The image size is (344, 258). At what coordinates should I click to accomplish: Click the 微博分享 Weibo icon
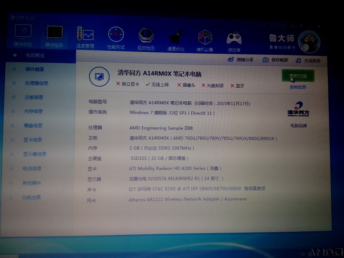[x=231, y=59]
